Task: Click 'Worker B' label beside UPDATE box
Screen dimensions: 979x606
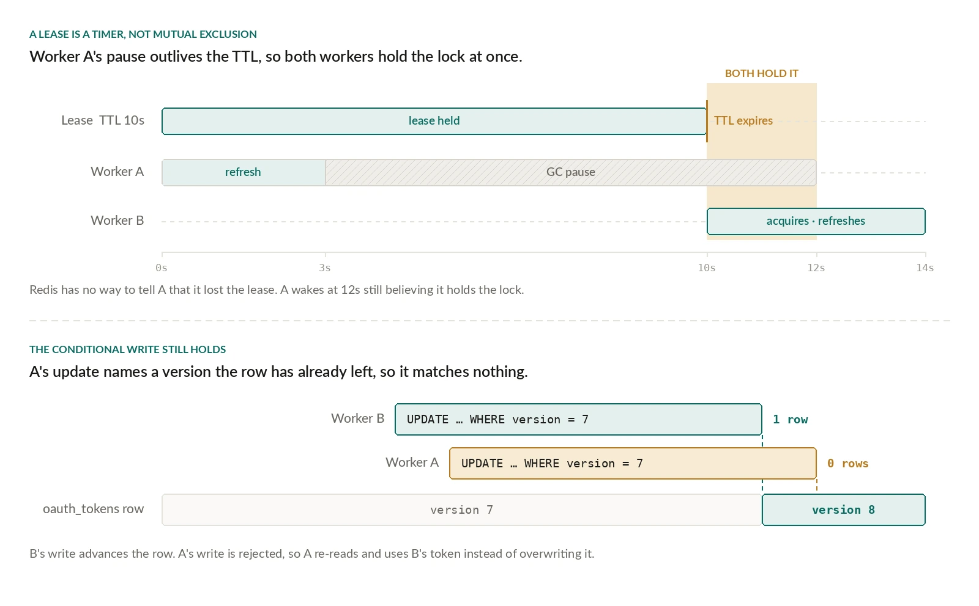Action: [358, 418]
